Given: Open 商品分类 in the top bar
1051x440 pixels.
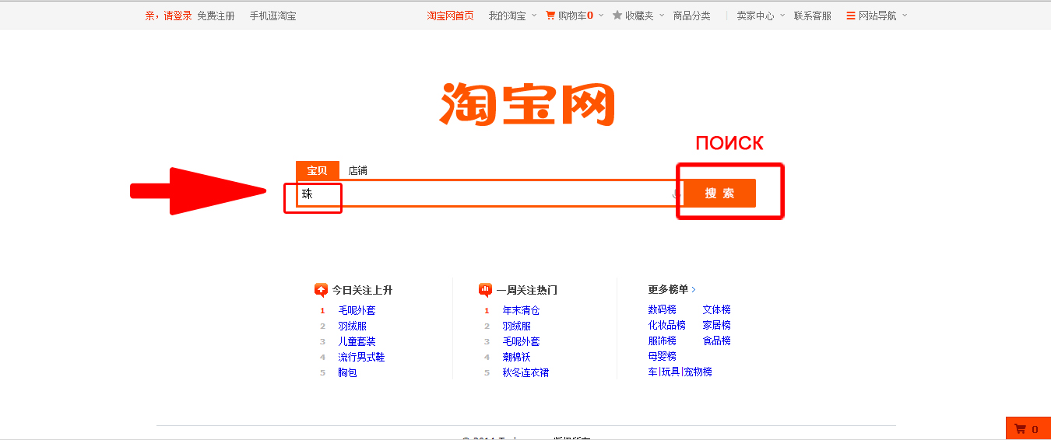Looking at the screenshot, I should [692, 16].
